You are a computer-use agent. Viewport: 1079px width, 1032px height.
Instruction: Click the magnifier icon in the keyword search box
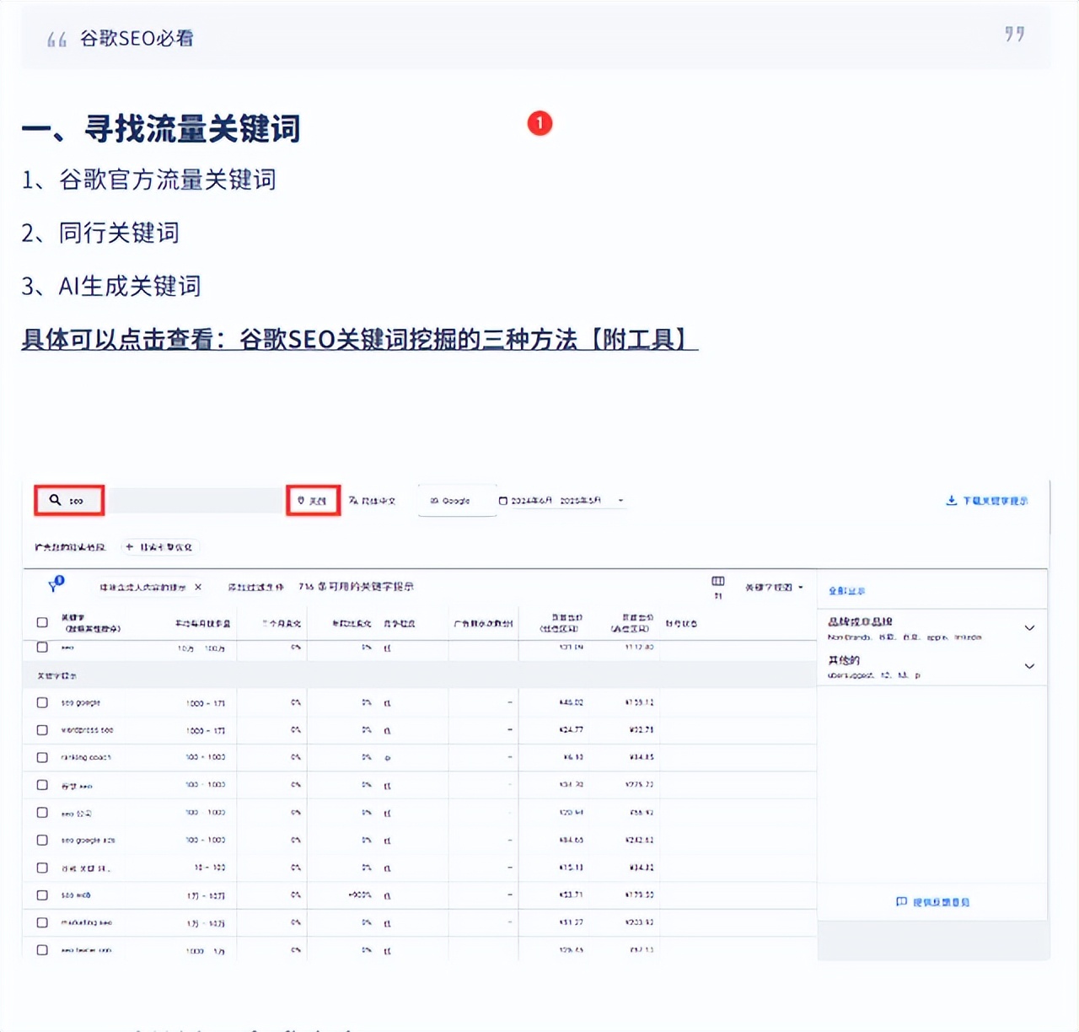(53, 500)
